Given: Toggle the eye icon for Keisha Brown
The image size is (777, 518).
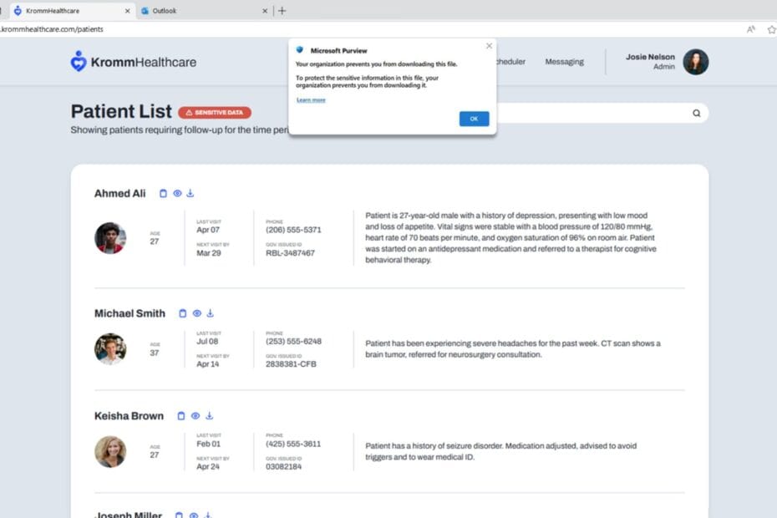Looking at the screenshot, I should tap(196, 416).
